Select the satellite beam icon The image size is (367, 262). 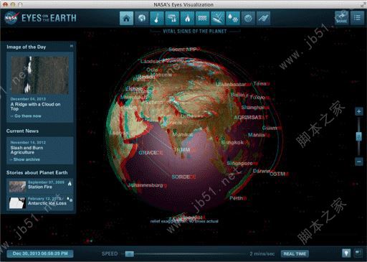(x=218, y=18)
